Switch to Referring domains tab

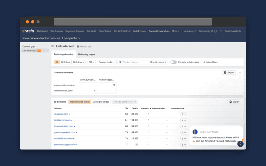(x=64, y=54)
